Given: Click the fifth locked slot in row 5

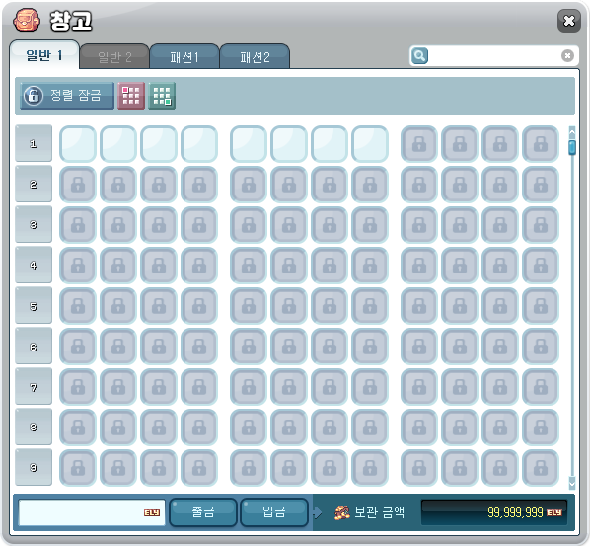Looking at the screenshot, I should (249, 306).
